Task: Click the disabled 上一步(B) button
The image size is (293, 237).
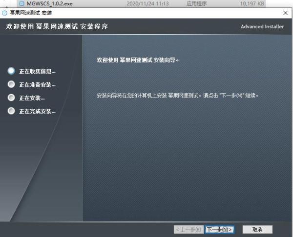Action: coord(188,229)
